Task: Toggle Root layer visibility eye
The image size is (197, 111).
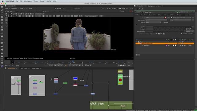Action: click(169, 42)
